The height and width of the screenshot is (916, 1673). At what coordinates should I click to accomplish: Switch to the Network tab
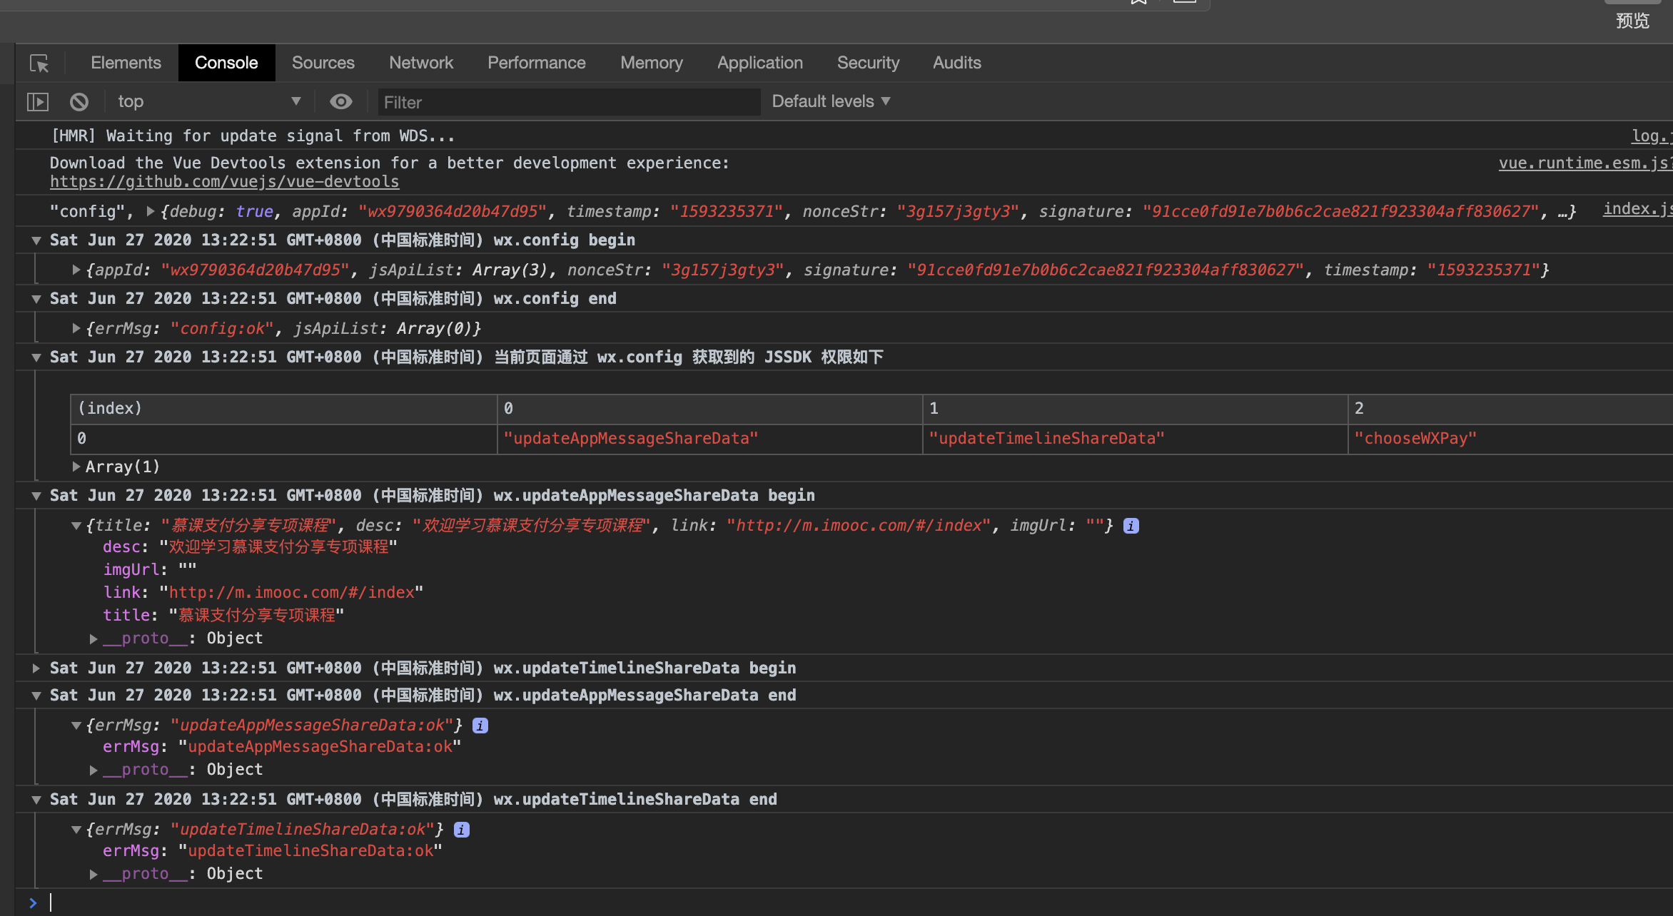[420, 63]
